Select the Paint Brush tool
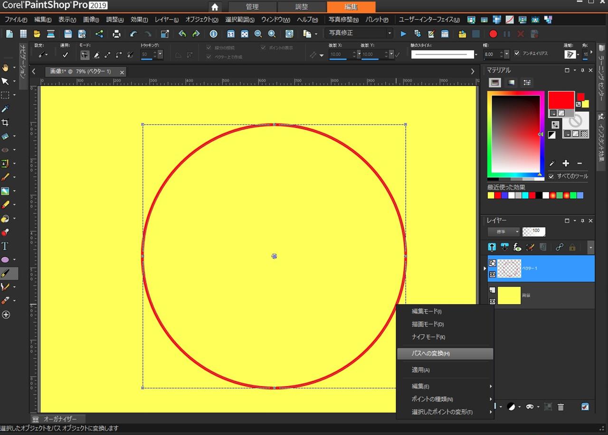The height and width of the screenshot is (435, 608). [x=6, y=177]
